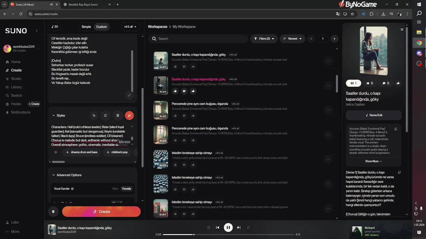Screen dimensions: 426x239
Task: Expand Show More in description
Action: coord(373,161)
